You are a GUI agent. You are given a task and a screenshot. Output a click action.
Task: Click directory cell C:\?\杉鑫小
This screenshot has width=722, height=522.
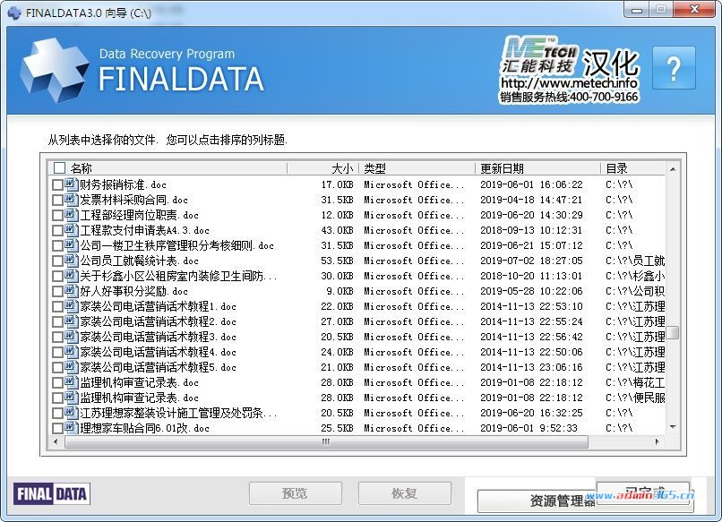635,276
